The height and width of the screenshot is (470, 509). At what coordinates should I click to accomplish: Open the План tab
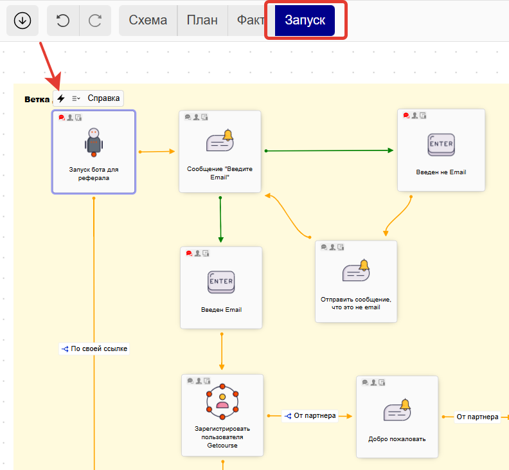point(202,21)
